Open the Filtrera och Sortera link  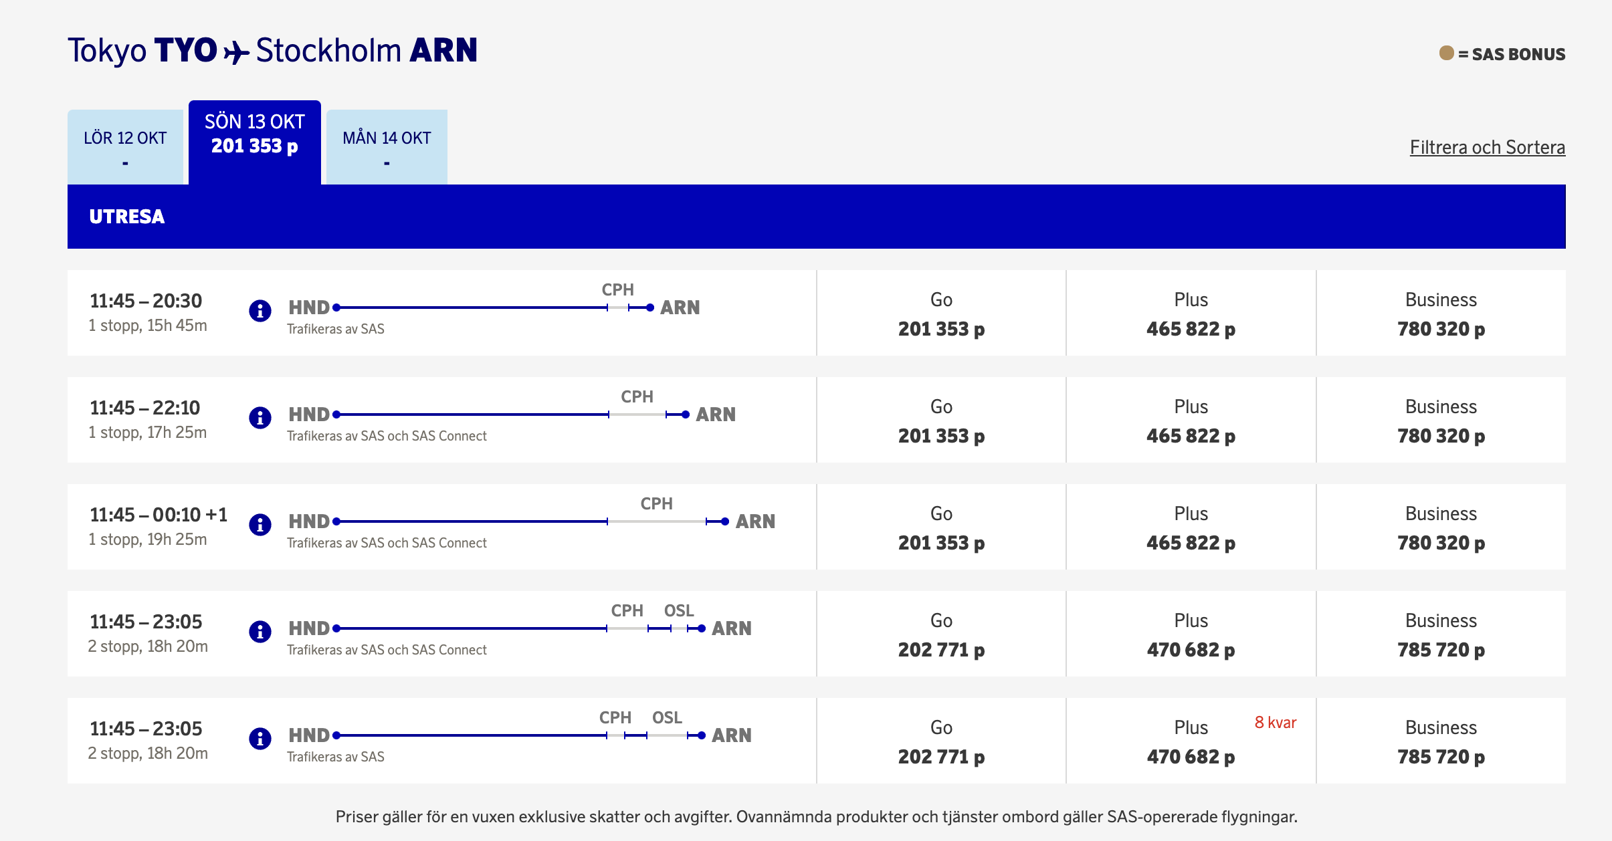tap(1488, 147)
